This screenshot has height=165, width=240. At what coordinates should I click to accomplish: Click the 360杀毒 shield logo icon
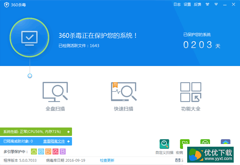click(6, 5)
